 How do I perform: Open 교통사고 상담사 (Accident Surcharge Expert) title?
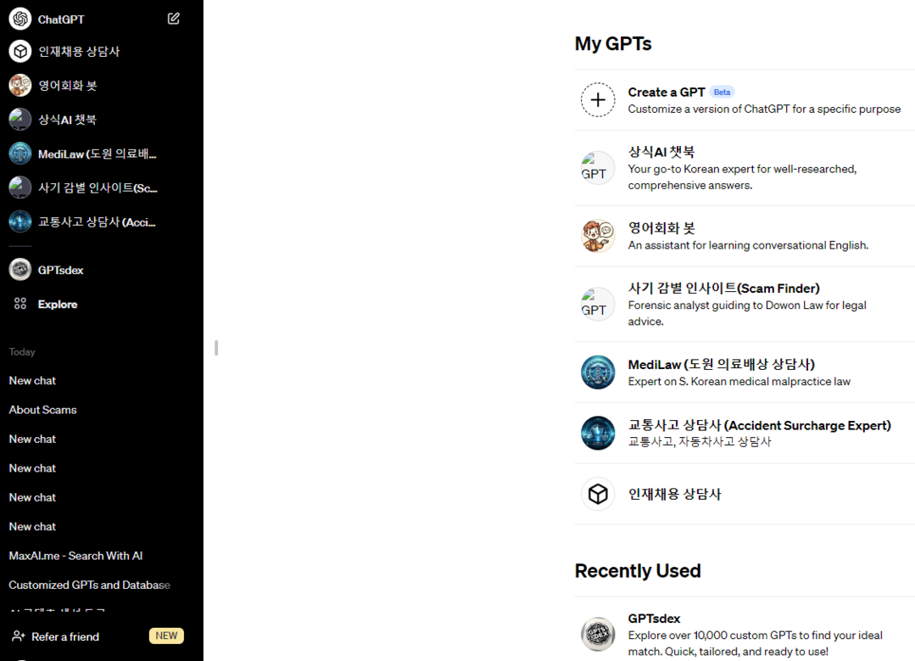point(759,425)
